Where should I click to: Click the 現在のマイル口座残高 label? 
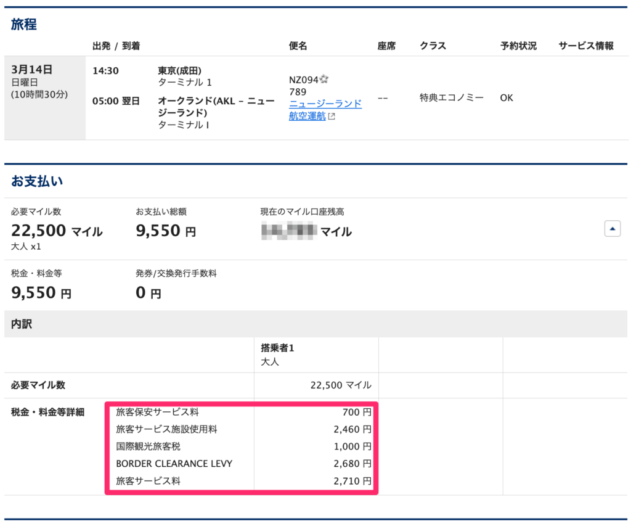pyautogui.click(x=302, y=212)
